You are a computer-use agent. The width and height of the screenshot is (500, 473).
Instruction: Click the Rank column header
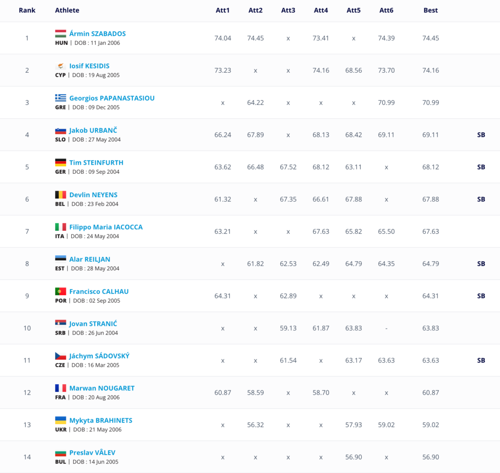point(27,10)
